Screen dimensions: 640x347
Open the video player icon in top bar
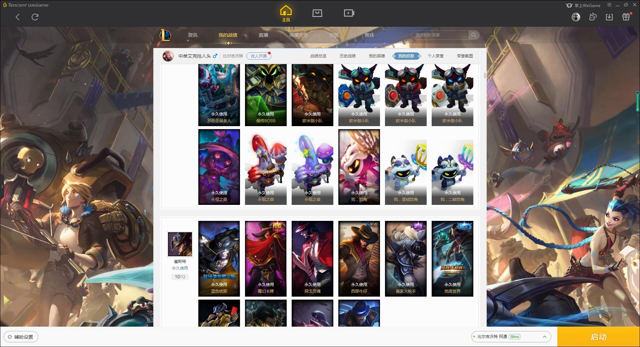click(349, 13)
